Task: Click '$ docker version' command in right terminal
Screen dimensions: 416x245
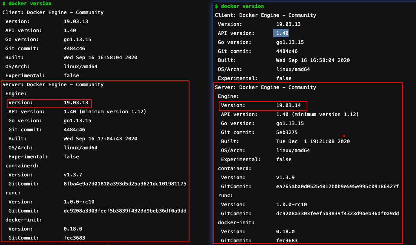Action: coord(239,6)
